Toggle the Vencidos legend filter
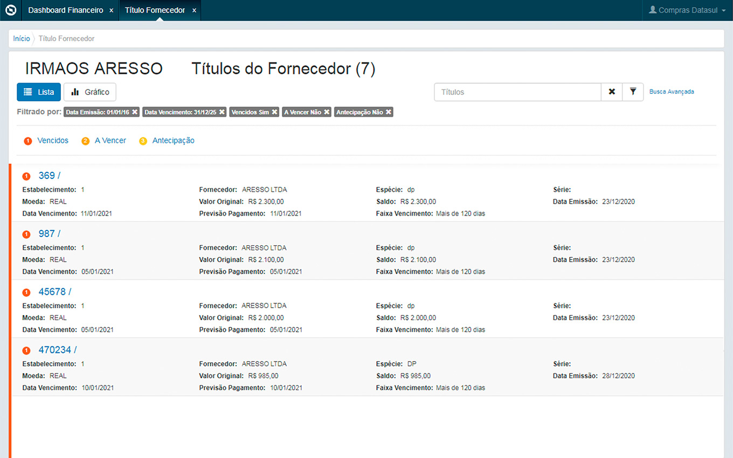The height and width of the screenshot is (458, 733). tap(52, 141)
